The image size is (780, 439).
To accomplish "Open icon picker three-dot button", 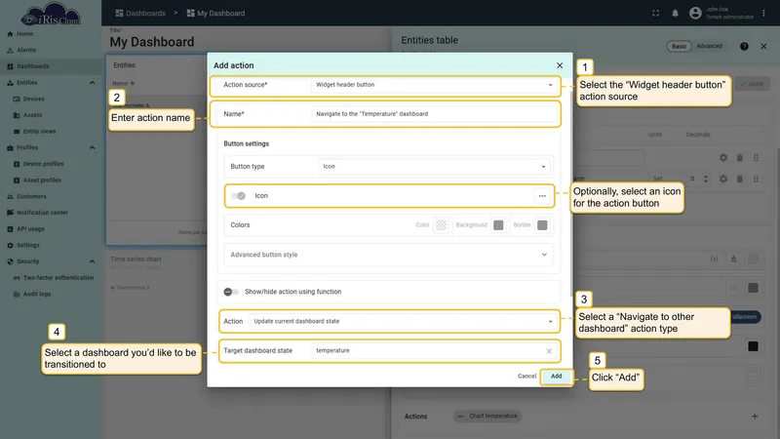I will pos(542,196).
